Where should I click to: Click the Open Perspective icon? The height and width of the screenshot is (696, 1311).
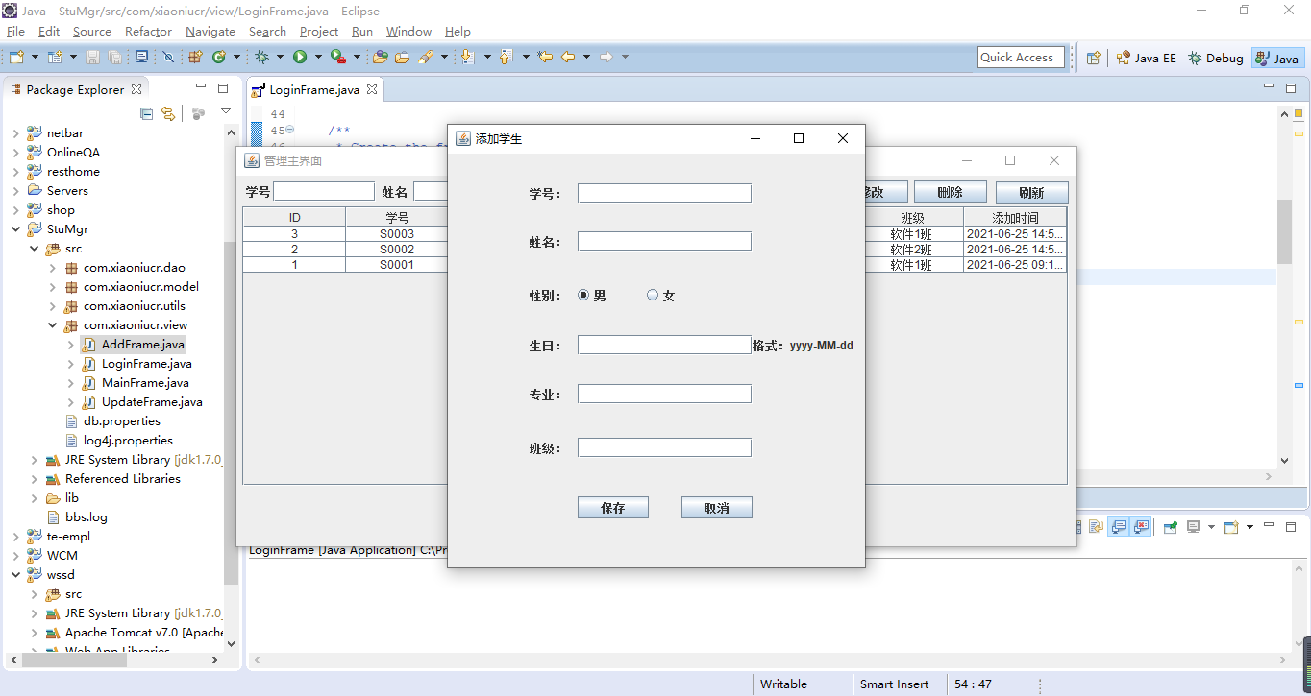tap(1093, 58)
